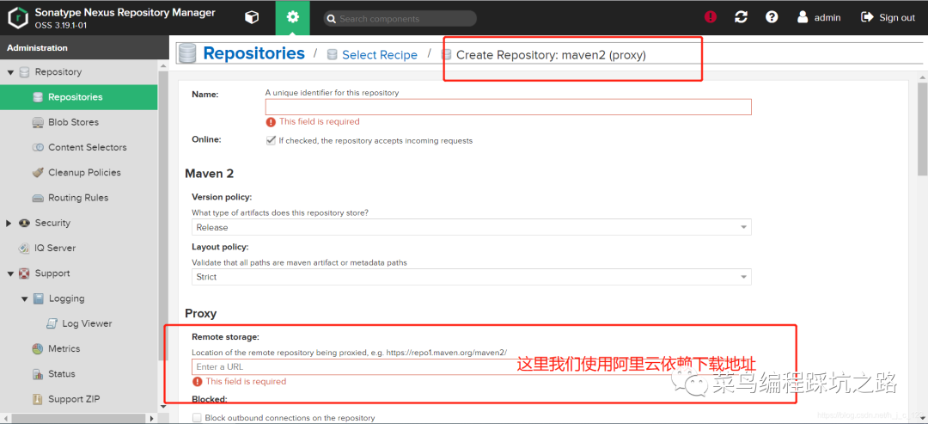Click the Blob Stores icon

coord(38,123)
